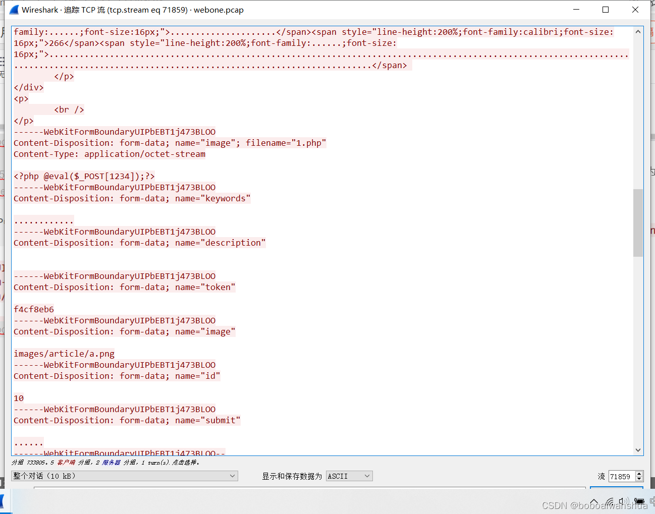
Task: Click the filename="1.php" text
Action: click(x=286, y=143)
